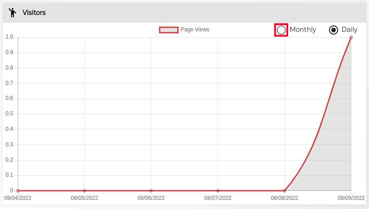Click the data point for 08/05/2022
This screenshot has height=209, width=369.
coord(85,191)
